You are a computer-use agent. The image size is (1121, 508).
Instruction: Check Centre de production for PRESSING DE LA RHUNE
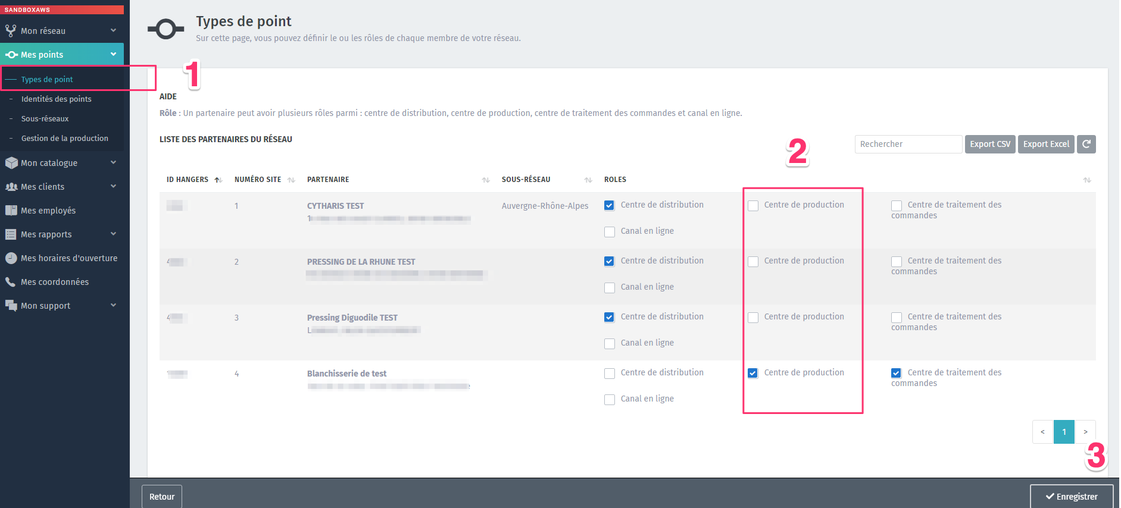tap(753, 261)
